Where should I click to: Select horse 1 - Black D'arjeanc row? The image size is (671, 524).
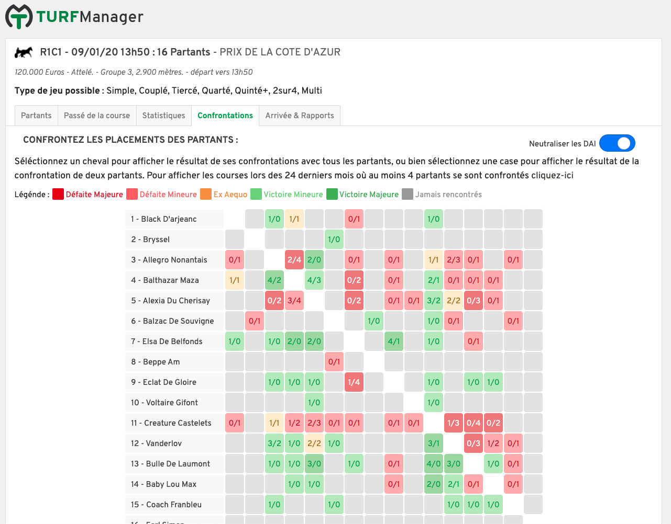click(x=174, y=219)
